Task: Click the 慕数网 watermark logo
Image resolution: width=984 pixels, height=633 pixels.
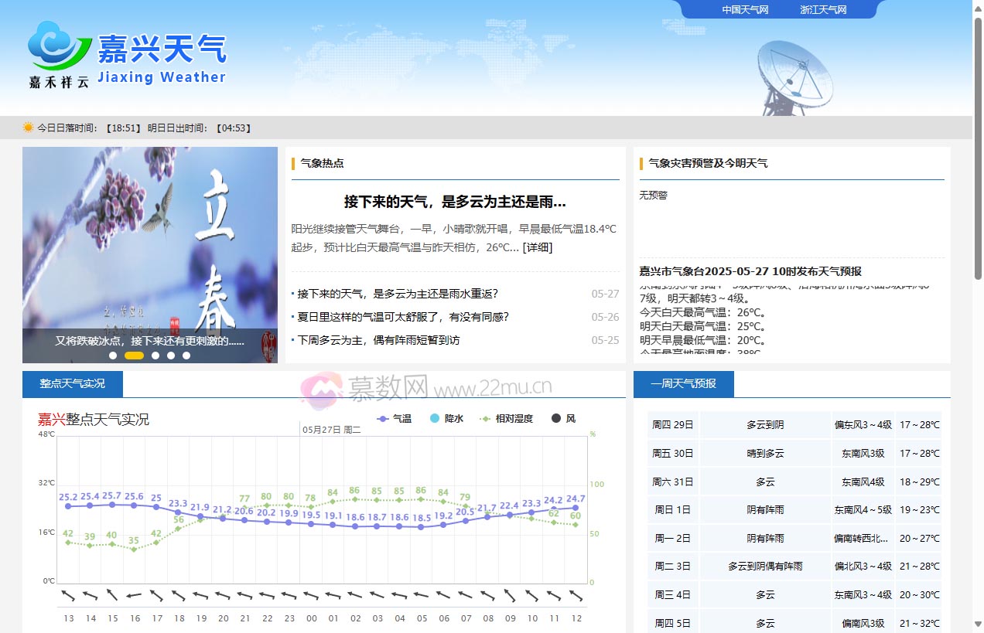Action: [324, 386]
